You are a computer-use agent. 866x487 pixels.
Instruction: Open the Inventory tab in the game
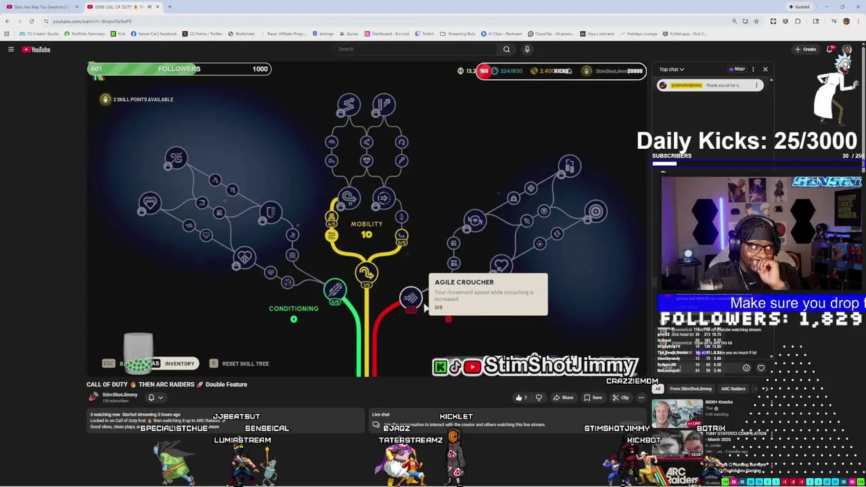(x=175, y=364)
